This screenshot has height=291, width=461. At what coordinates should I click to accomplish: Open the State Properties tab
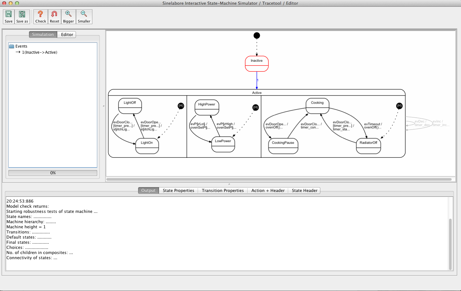[178, 191]
